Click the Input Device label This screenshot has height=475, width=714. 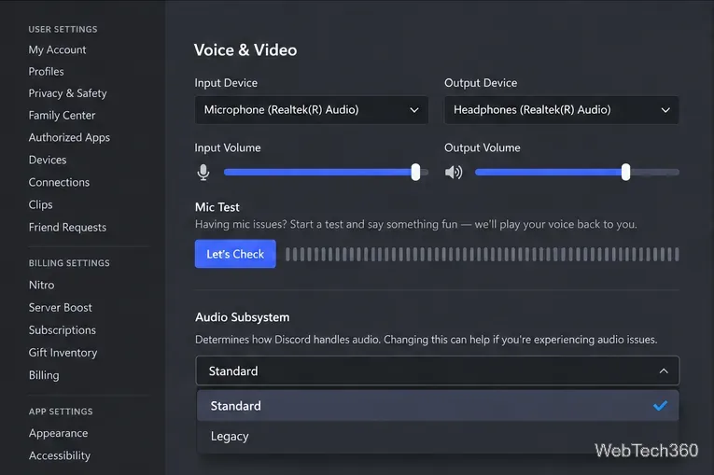click(x=226, y=83)
